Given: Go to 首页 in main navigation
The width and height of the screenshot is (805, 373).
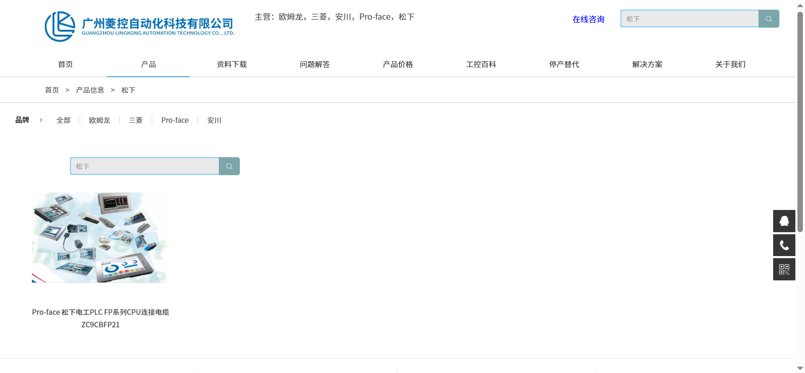Looking at the screenshot, I should coord(65,64).
